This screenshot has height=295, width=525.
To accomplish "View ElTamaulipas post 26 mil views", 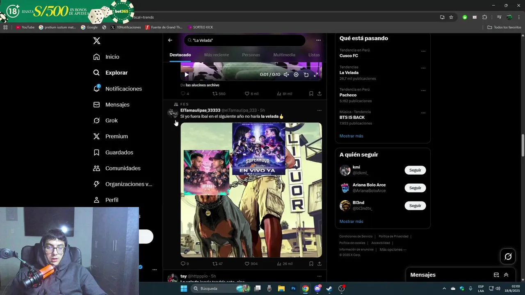I will tap(284, 264).
